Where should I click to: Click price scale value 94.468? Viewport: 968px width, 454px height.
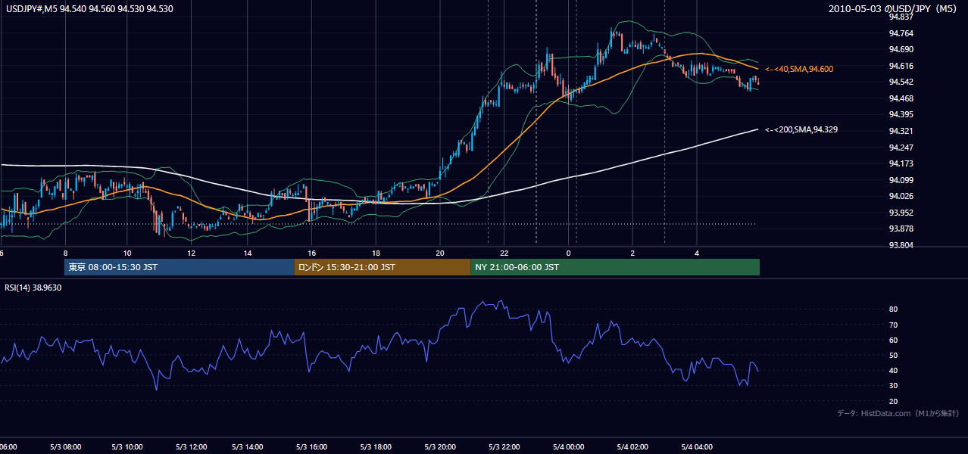coord(901,98)
